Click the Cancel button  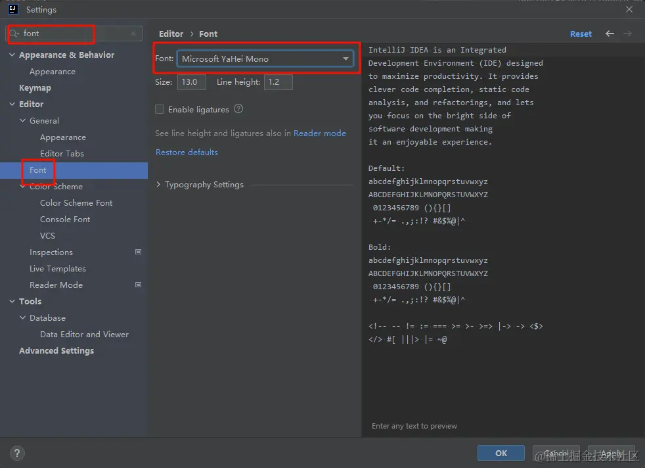556,453
